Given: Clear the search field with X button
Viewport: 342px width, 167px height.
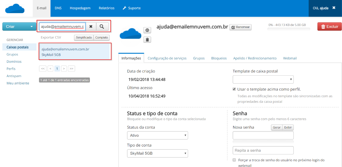Looking at the screenshot, I should (91, 27).
